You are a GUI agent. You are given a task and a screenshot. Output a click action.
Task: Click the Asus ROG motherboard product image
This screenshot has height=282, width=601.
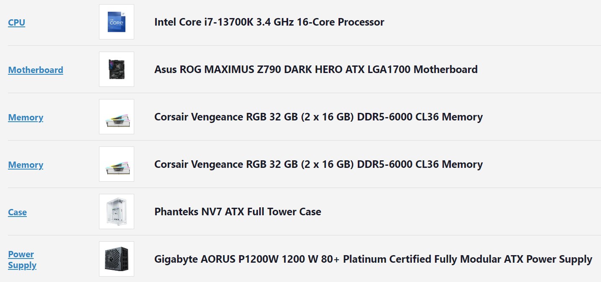coord(117,69)
